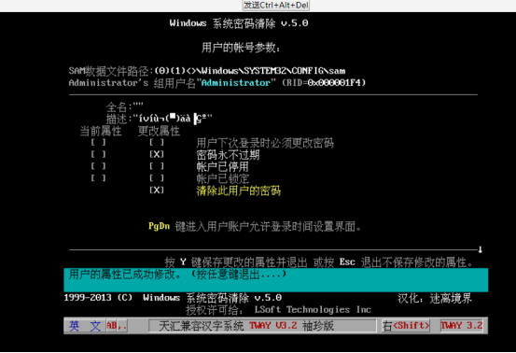Image resolution: width=516 pixels, height=353 pixels.
Task: Click the yellow PgDn key hint
Action: pyautogui.click(x=159, y=226)
